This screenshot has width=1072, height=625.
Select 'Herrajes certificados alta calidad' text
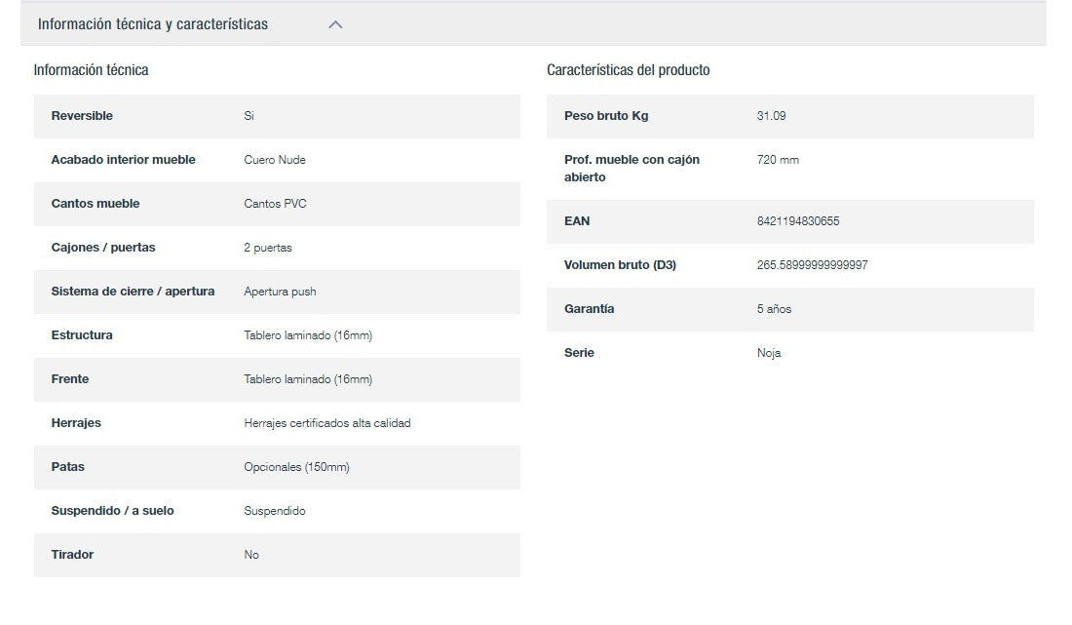coord(326,423)
